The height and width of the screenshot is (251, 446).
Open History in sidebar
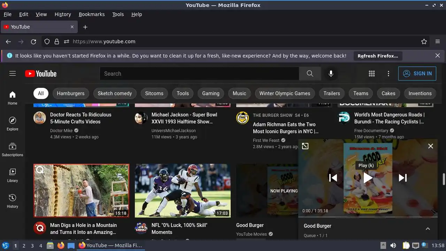(13, 201)
